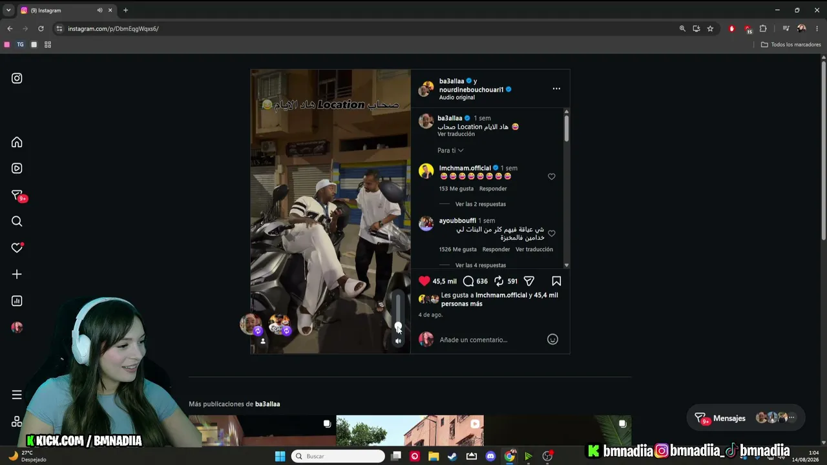Like the post with the red heart
This screenshot has height=465, width=827.
(x=424, y=281)
